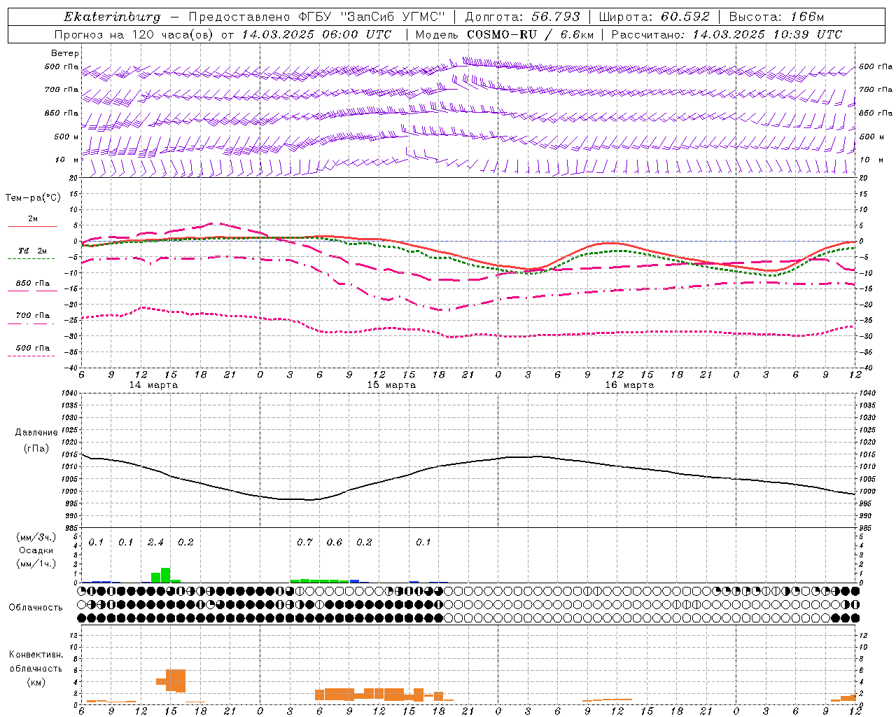Click the Давление pressure panel label
896x717 pixels.
[36, 433]
